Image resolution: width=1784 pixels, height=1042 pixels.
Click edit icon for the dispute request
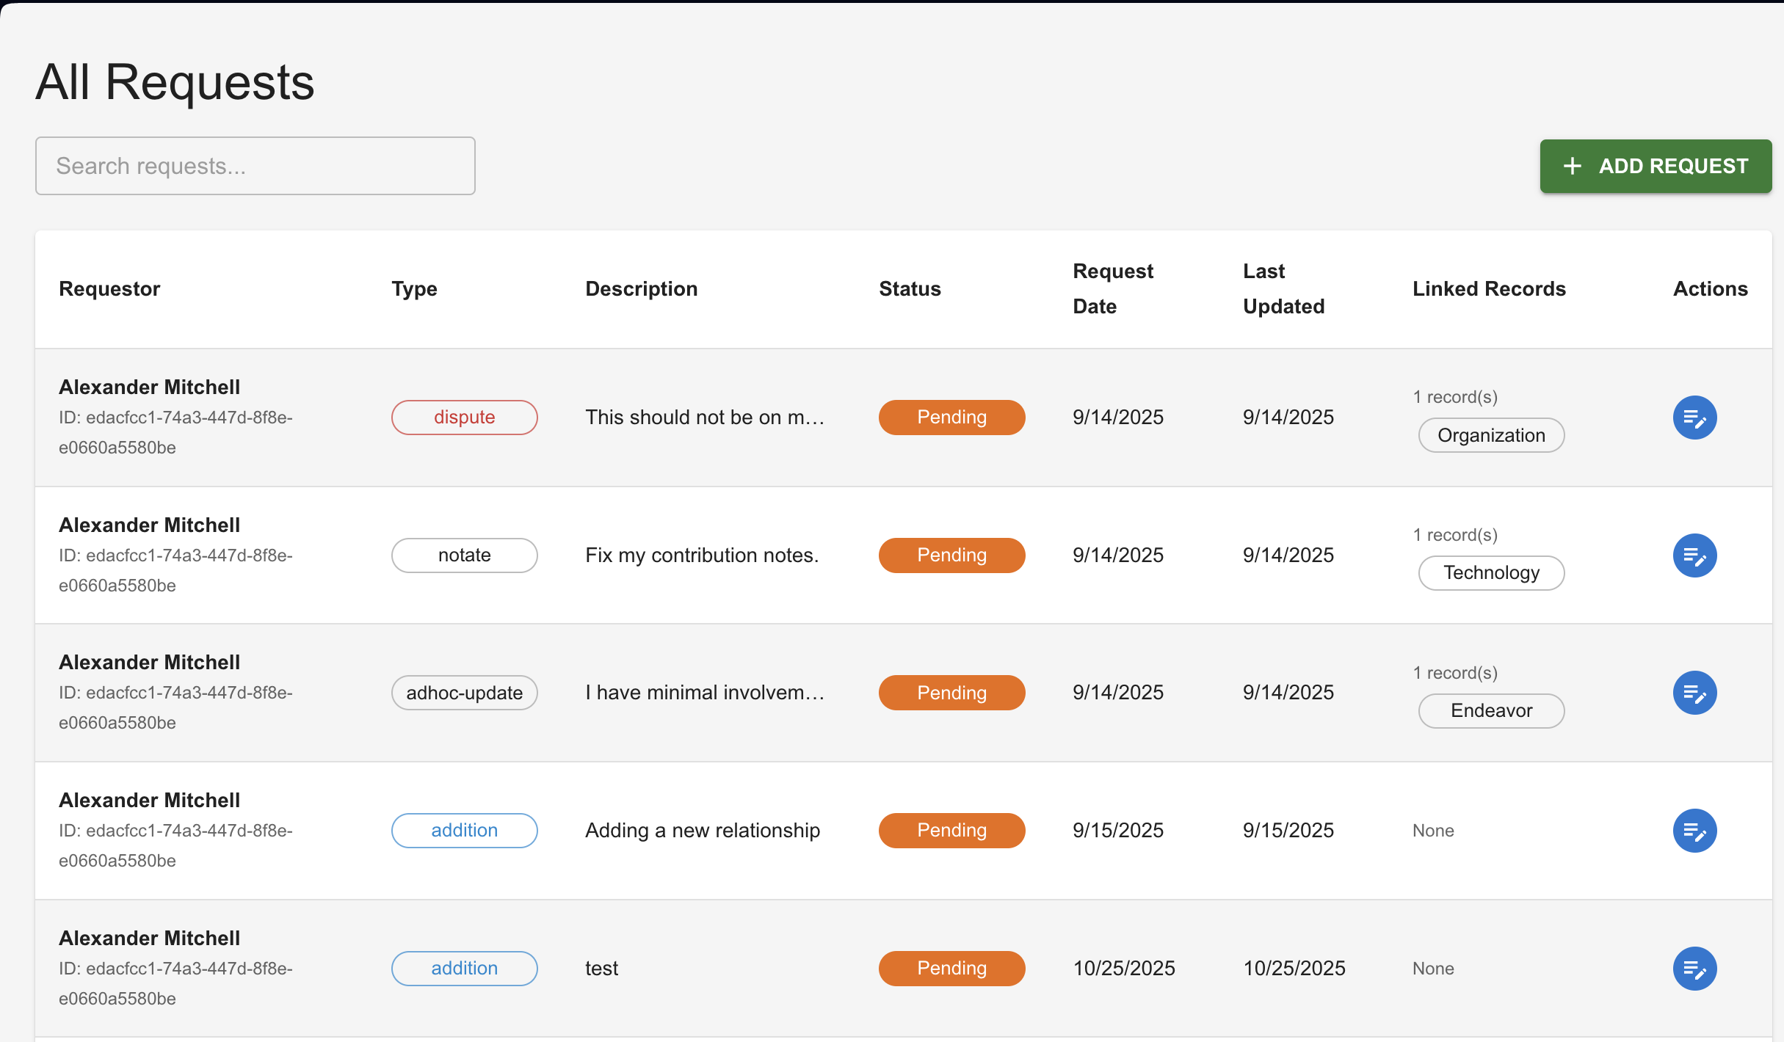pyautogui.click(x=1694, y=418)
